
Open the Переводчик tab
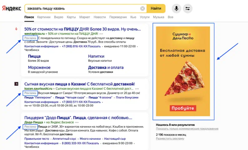(x=118, y=17)
